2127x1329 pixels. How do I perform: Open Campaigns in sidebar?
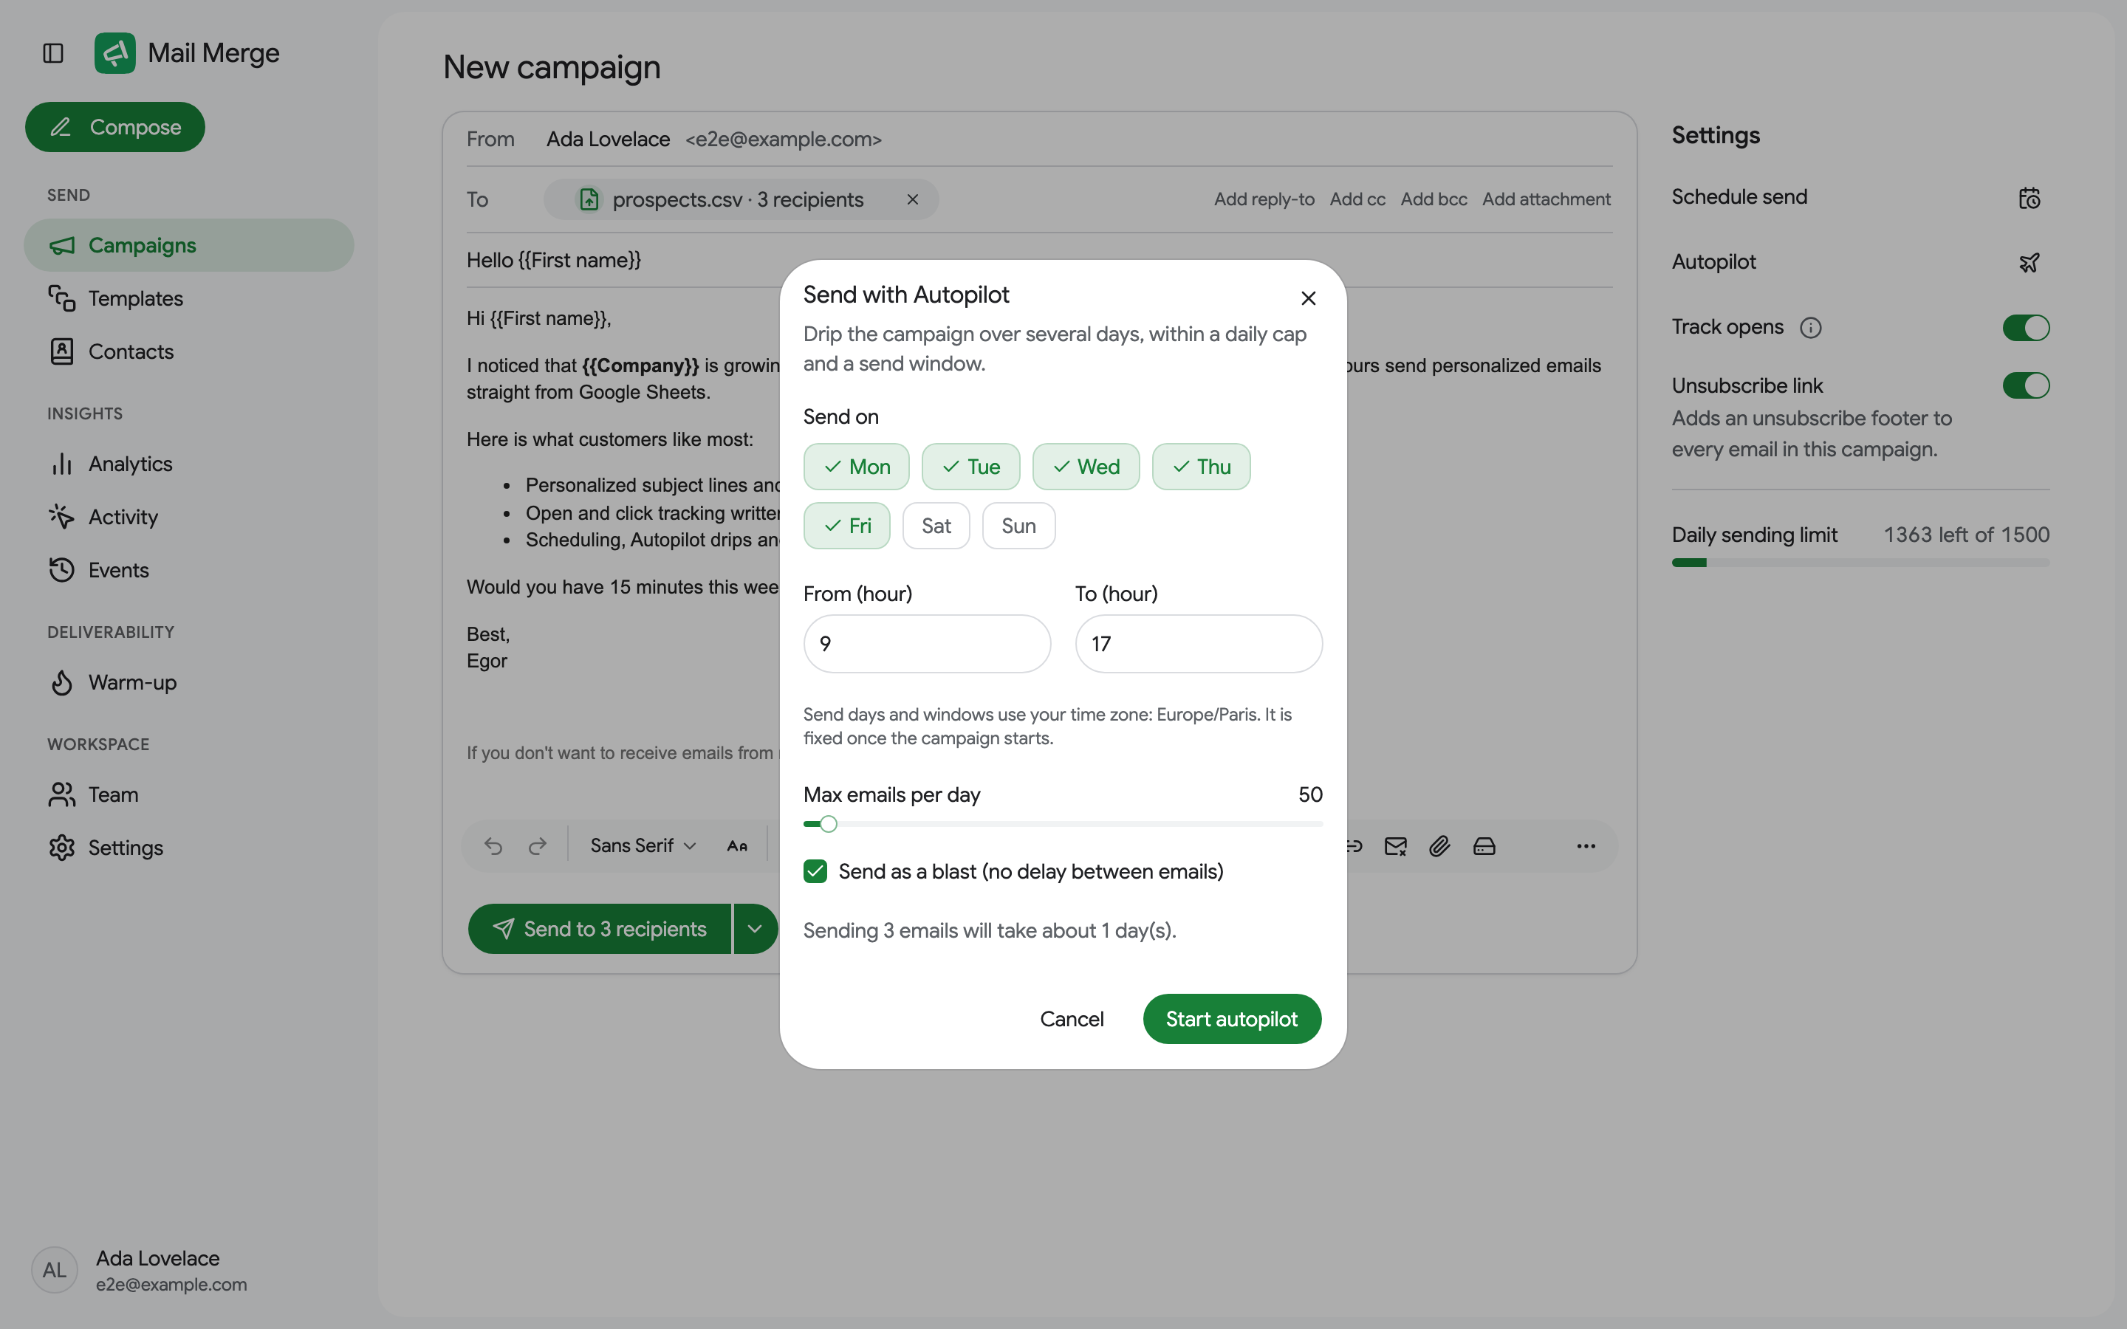[x=189, y=245]
